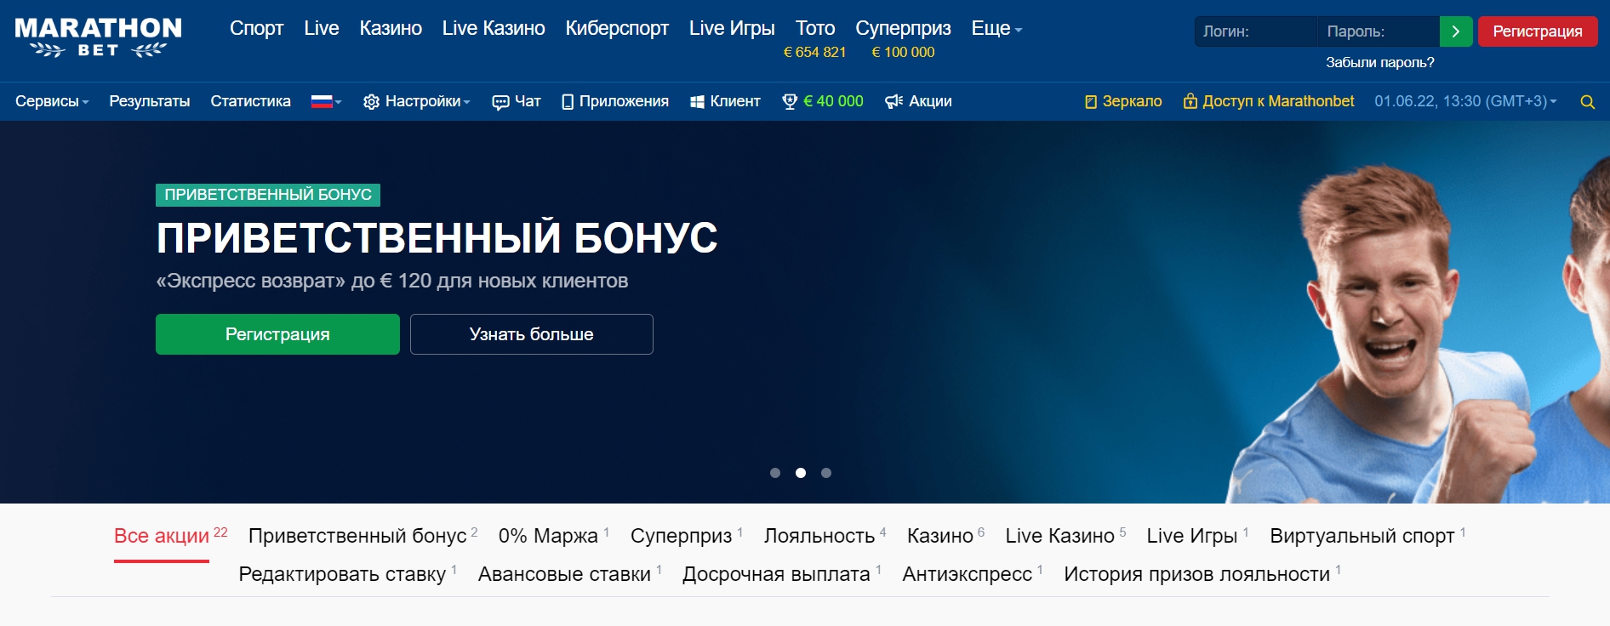This screenshot has height=626, width=1610.
Task: Open Киберспорт section
Action: click(x=617, y=28)
